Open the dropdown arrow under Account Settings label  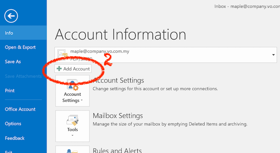coord(81,101)
